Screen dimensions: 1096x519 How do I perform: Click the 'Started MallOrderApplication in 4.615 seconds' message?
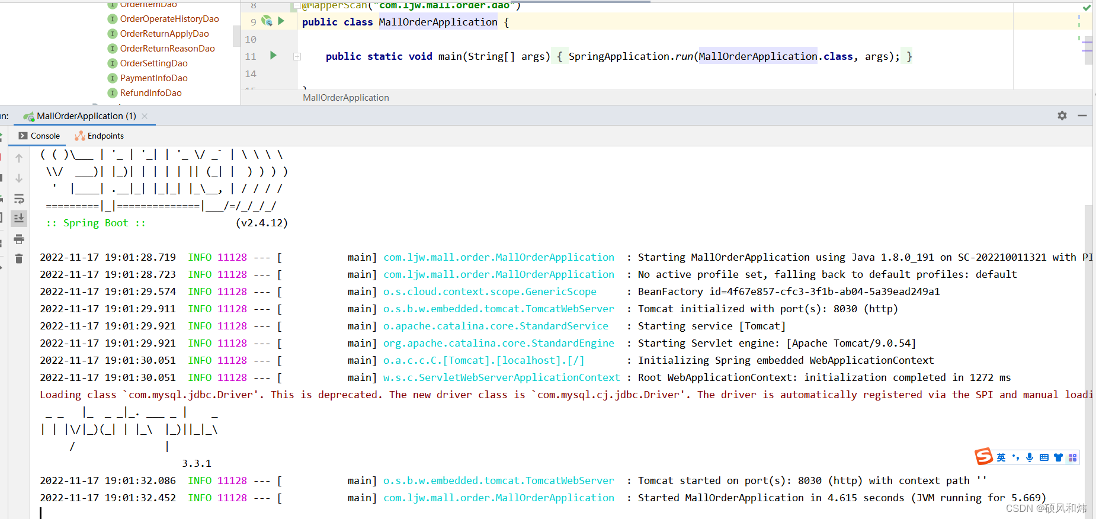(842, 498)
